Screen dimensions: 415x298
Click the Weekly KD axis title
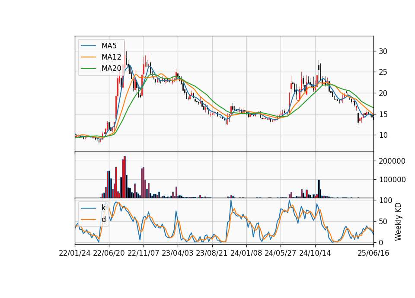[398, 222]
